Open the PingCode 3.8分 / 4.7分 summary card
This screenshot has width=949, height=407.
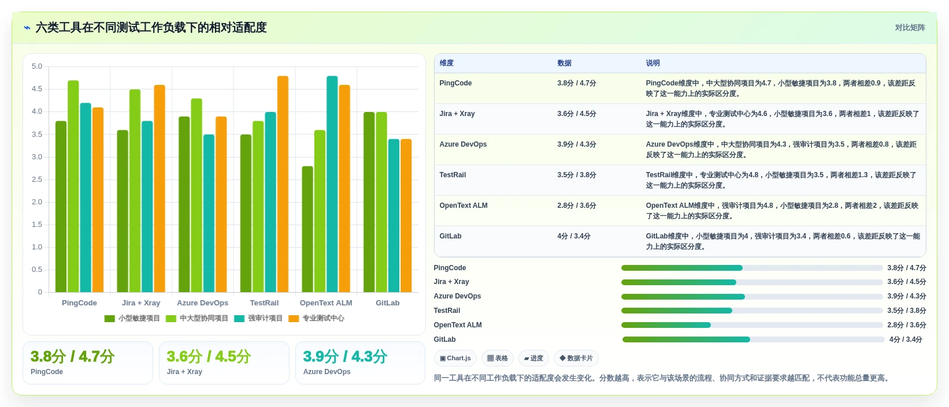tap(88, 363)
